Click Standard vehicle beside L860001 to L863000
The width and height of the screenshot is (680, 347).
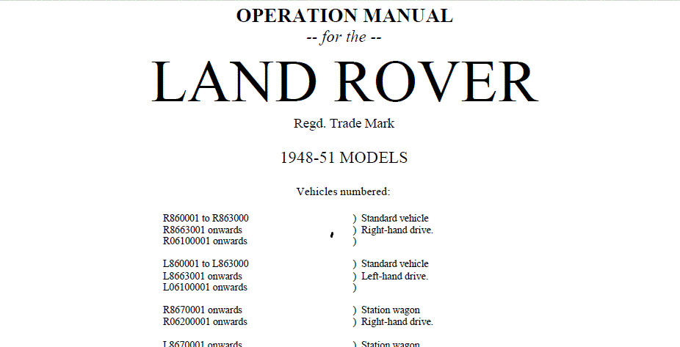394,264
